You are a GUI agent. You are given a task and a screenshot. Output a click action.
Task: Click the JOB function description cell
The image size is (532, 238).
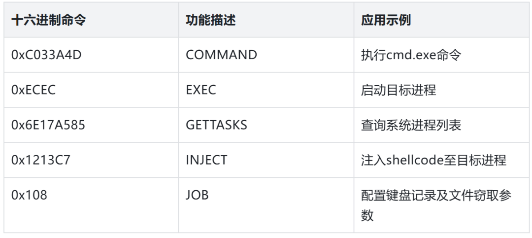[197, 195]
